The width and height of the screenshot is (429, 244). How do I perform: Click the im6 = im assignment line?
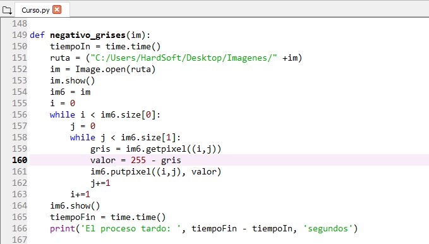point(70,92)
